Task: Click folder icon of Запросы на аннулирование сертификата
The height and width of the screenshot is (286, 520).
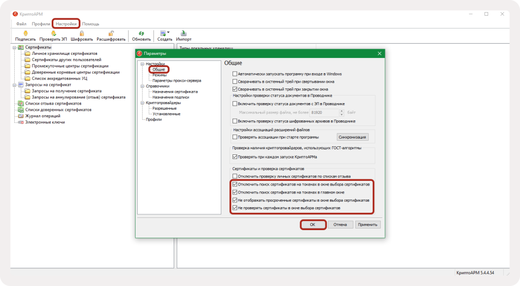Action: coord(27,97)
